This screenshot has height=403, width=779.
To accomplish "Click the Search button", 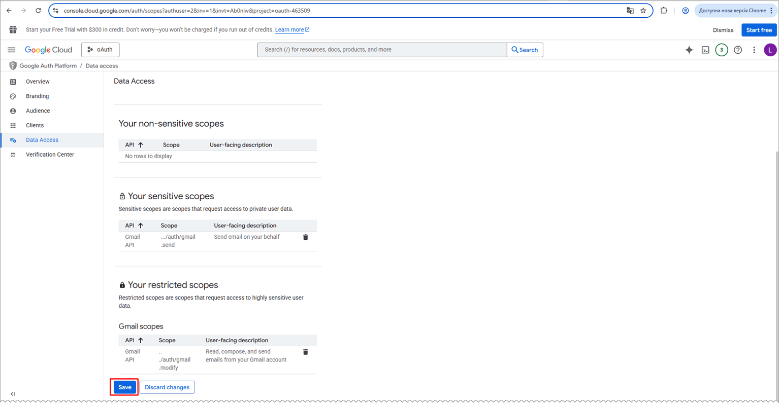I will click(x=525, y=50).
